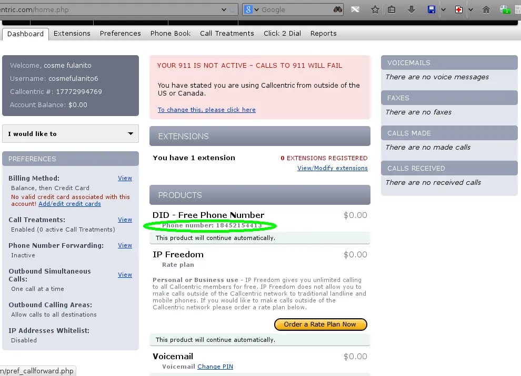Click the Callcentric number 17772994769
521x376 pixels.
(79, 91)
